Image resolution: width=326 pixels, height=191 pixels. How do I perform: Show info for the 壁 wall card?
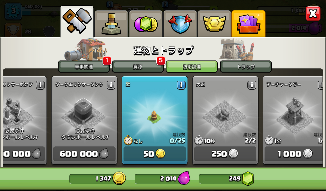click(181, 85)
